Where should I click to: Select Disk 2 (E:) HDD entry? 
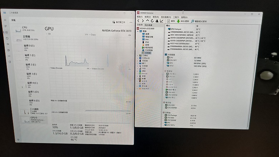[31, 67]
